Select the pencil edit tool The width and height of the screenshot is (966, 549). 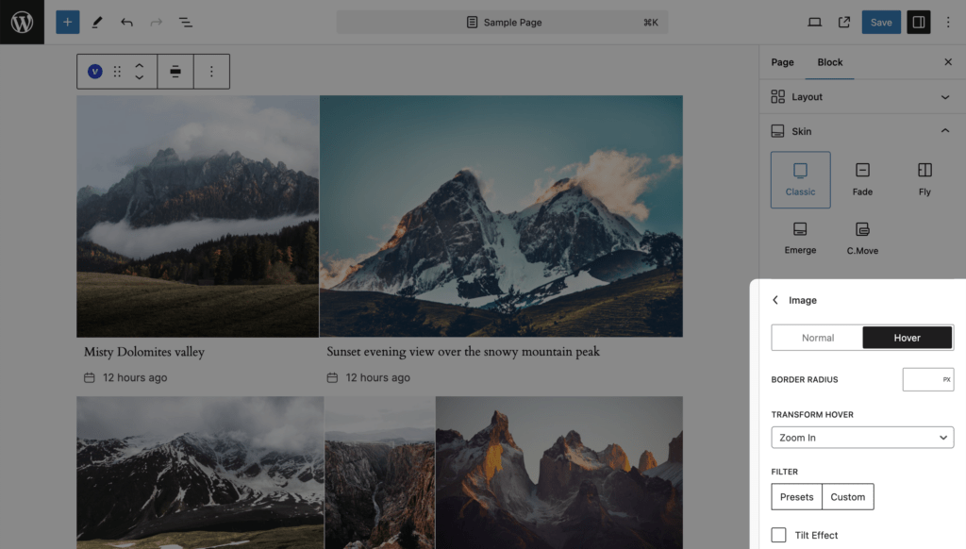coord(97,23)
